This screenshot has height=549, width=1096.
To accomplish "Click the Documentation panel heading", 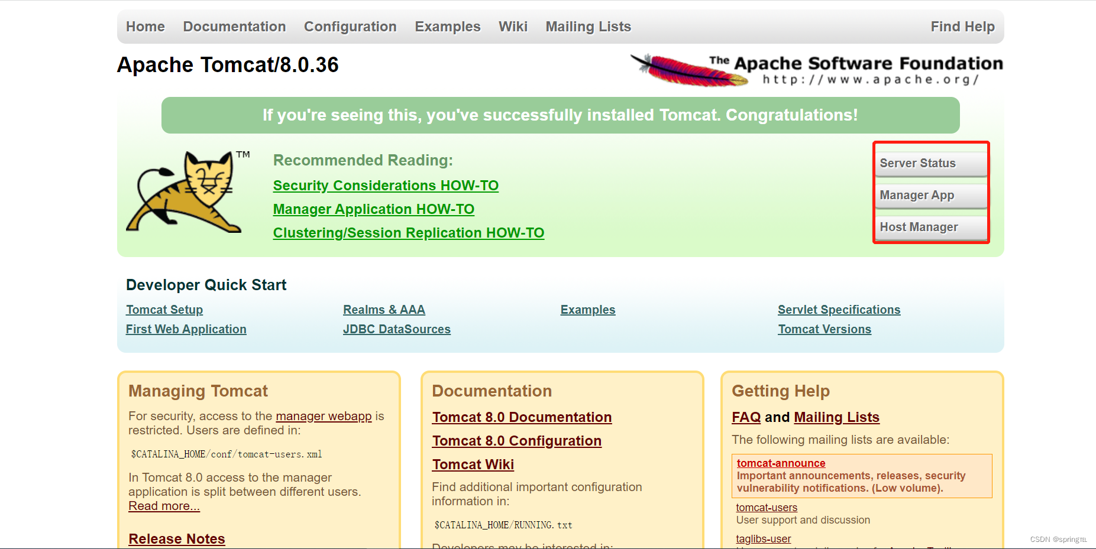I will point(492,391).
